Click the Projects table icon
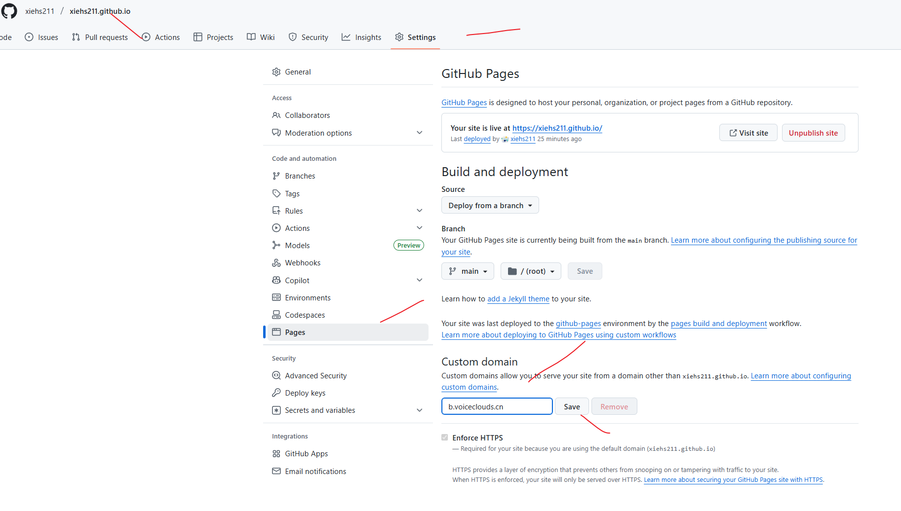The height and width of the screenshot is (511, 901). coord(198,37)
